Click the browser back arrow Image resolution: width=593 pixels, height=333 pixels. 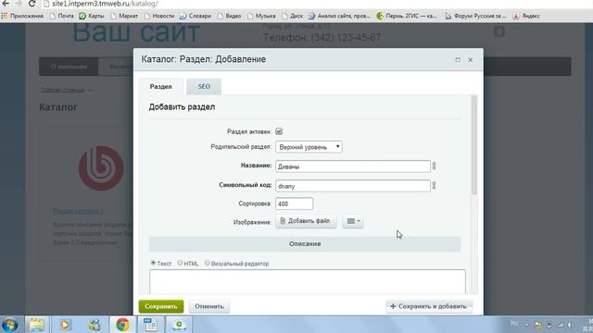[6, 4]
